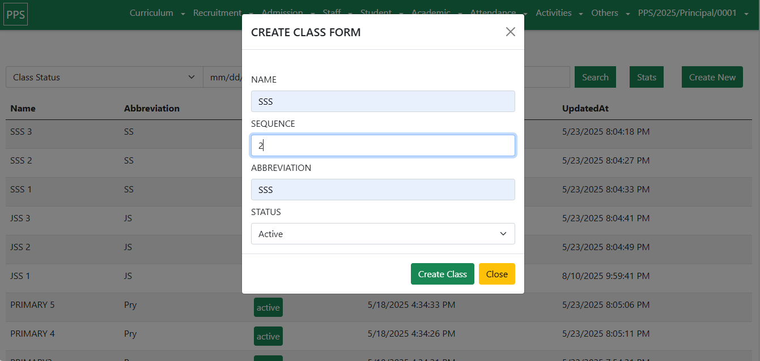Screen dimensions: 760x361
Task: Expand the Class Status filter dropdown
Action: (x=104, y=78)
